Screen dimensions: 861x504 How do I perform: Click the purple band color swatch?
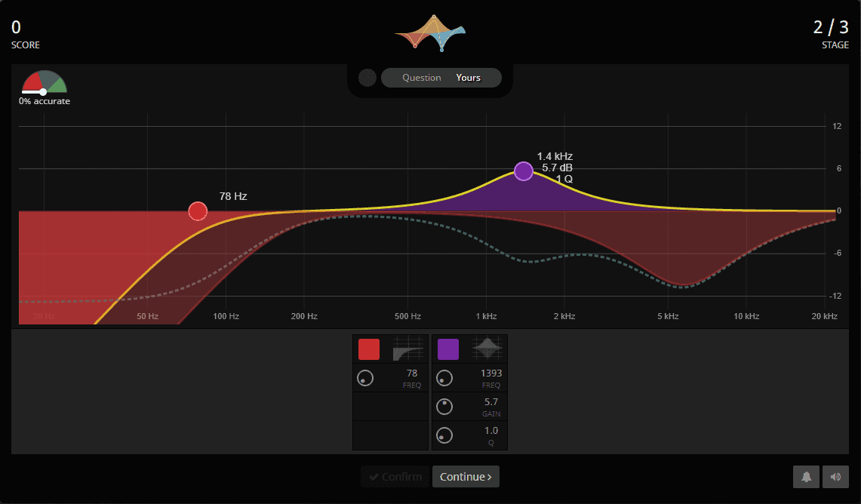448,349
